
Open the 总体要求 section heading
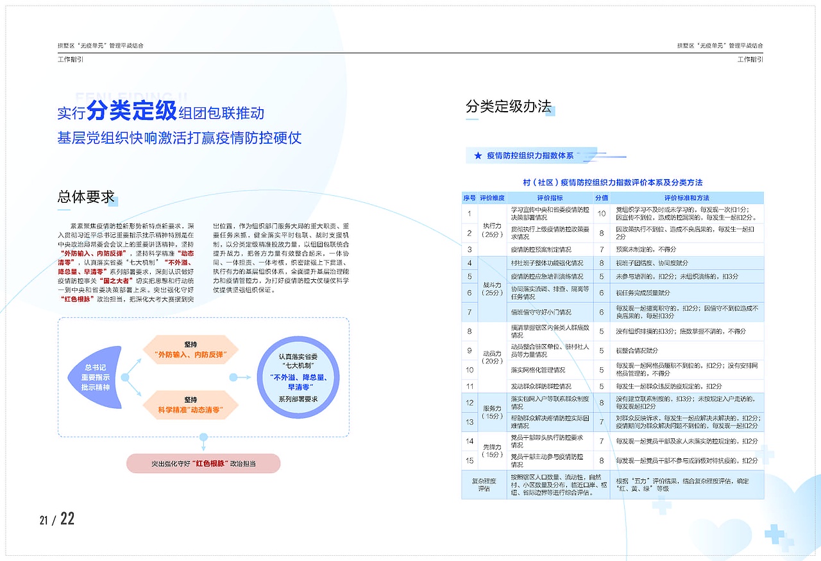(x=84, y=197)
